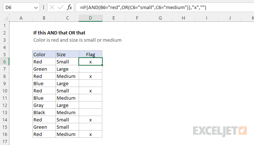The height and width of the screenshot is (145, 254).
Task: Click into the Name Box showing D6
Action: [x=21, y=7]
